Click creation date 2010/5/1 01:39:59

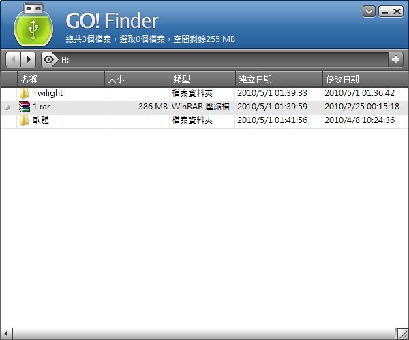pos(272,107)
